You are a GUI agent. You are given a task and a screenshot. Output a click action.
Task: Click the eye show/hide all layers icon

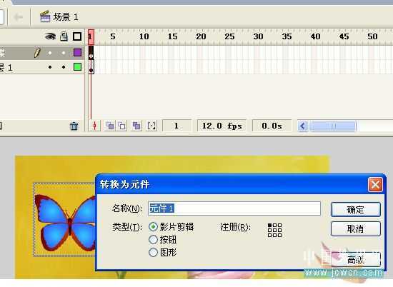50,36
